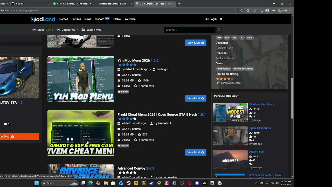Open Copilot Chat in the browser toolbar

[283, 11]
